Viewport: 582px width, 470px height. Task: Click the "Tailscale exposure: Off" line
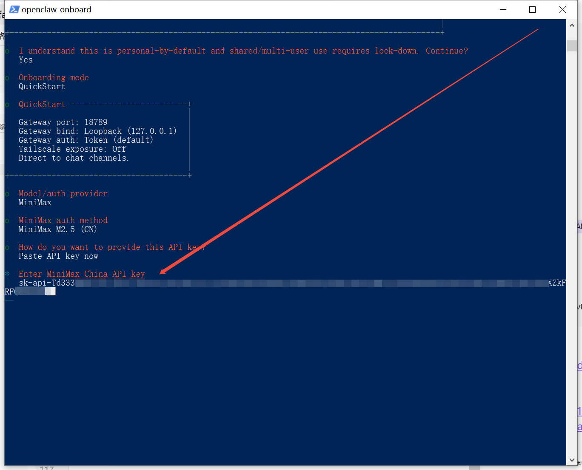(72, 149)
